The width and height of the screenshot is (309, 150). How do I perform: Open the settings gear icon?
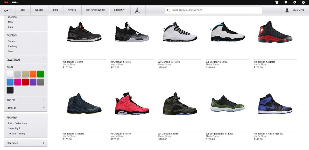[x=295, y=2]
